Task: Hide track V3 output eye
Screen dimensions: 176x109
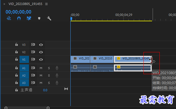Action: pos(41,45)
